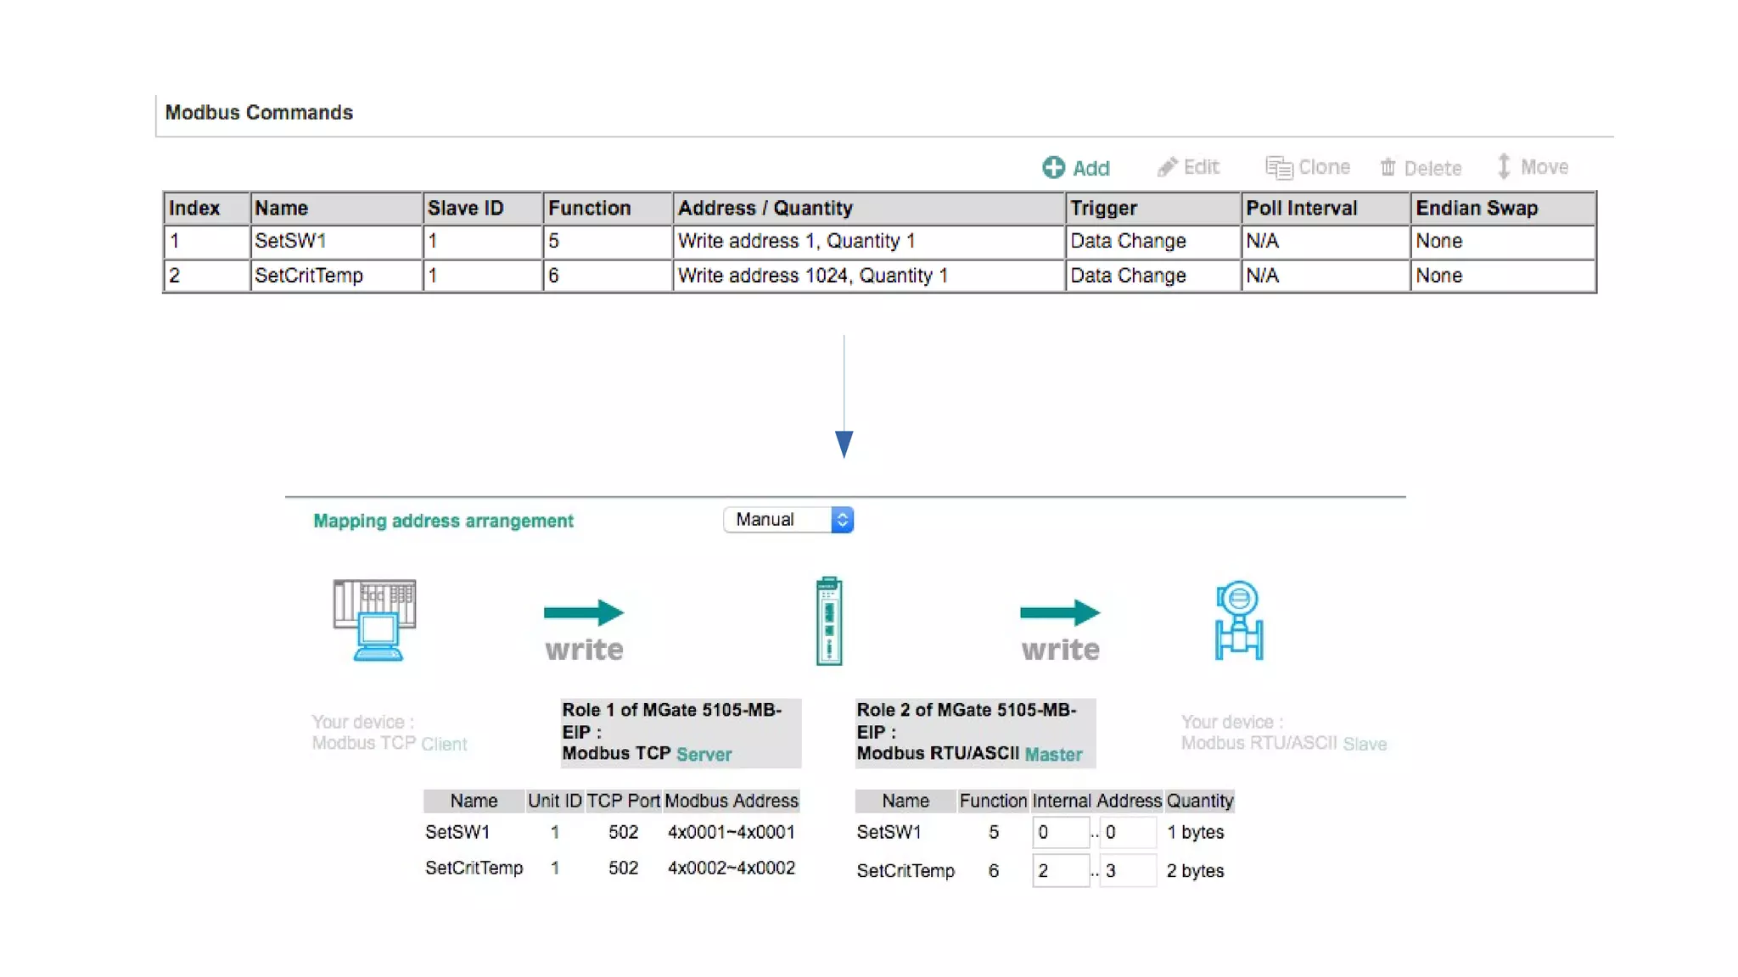The image size is (1738, 977).
Task: Click the MGate gateway device icon
Action: pos(829,621)
